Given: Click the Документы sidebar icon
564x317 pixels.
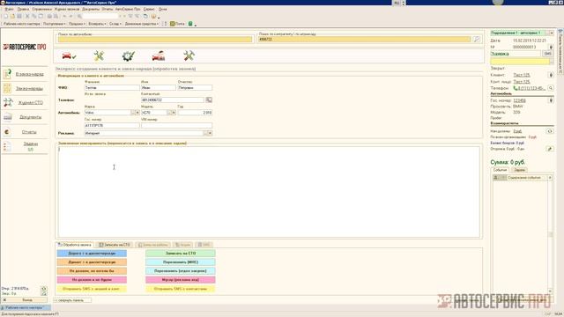Looking at the screenshot, I should tap(8, 117).
